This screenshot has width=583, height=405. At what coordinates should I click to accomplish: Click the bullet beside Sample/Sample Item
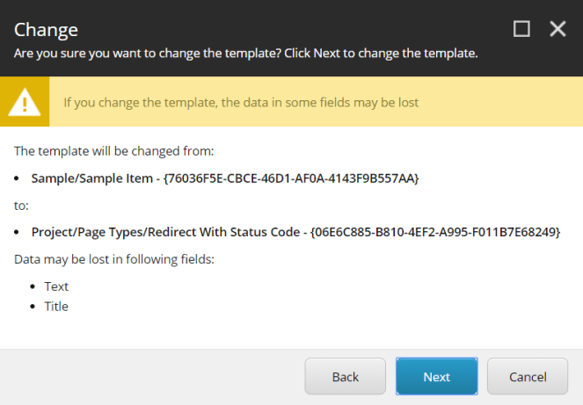point(19,178)
